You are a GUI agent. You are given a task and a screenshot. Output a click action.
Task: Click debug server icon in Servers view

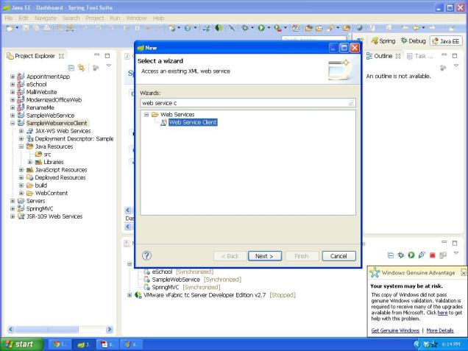click(x=401, y=255)
